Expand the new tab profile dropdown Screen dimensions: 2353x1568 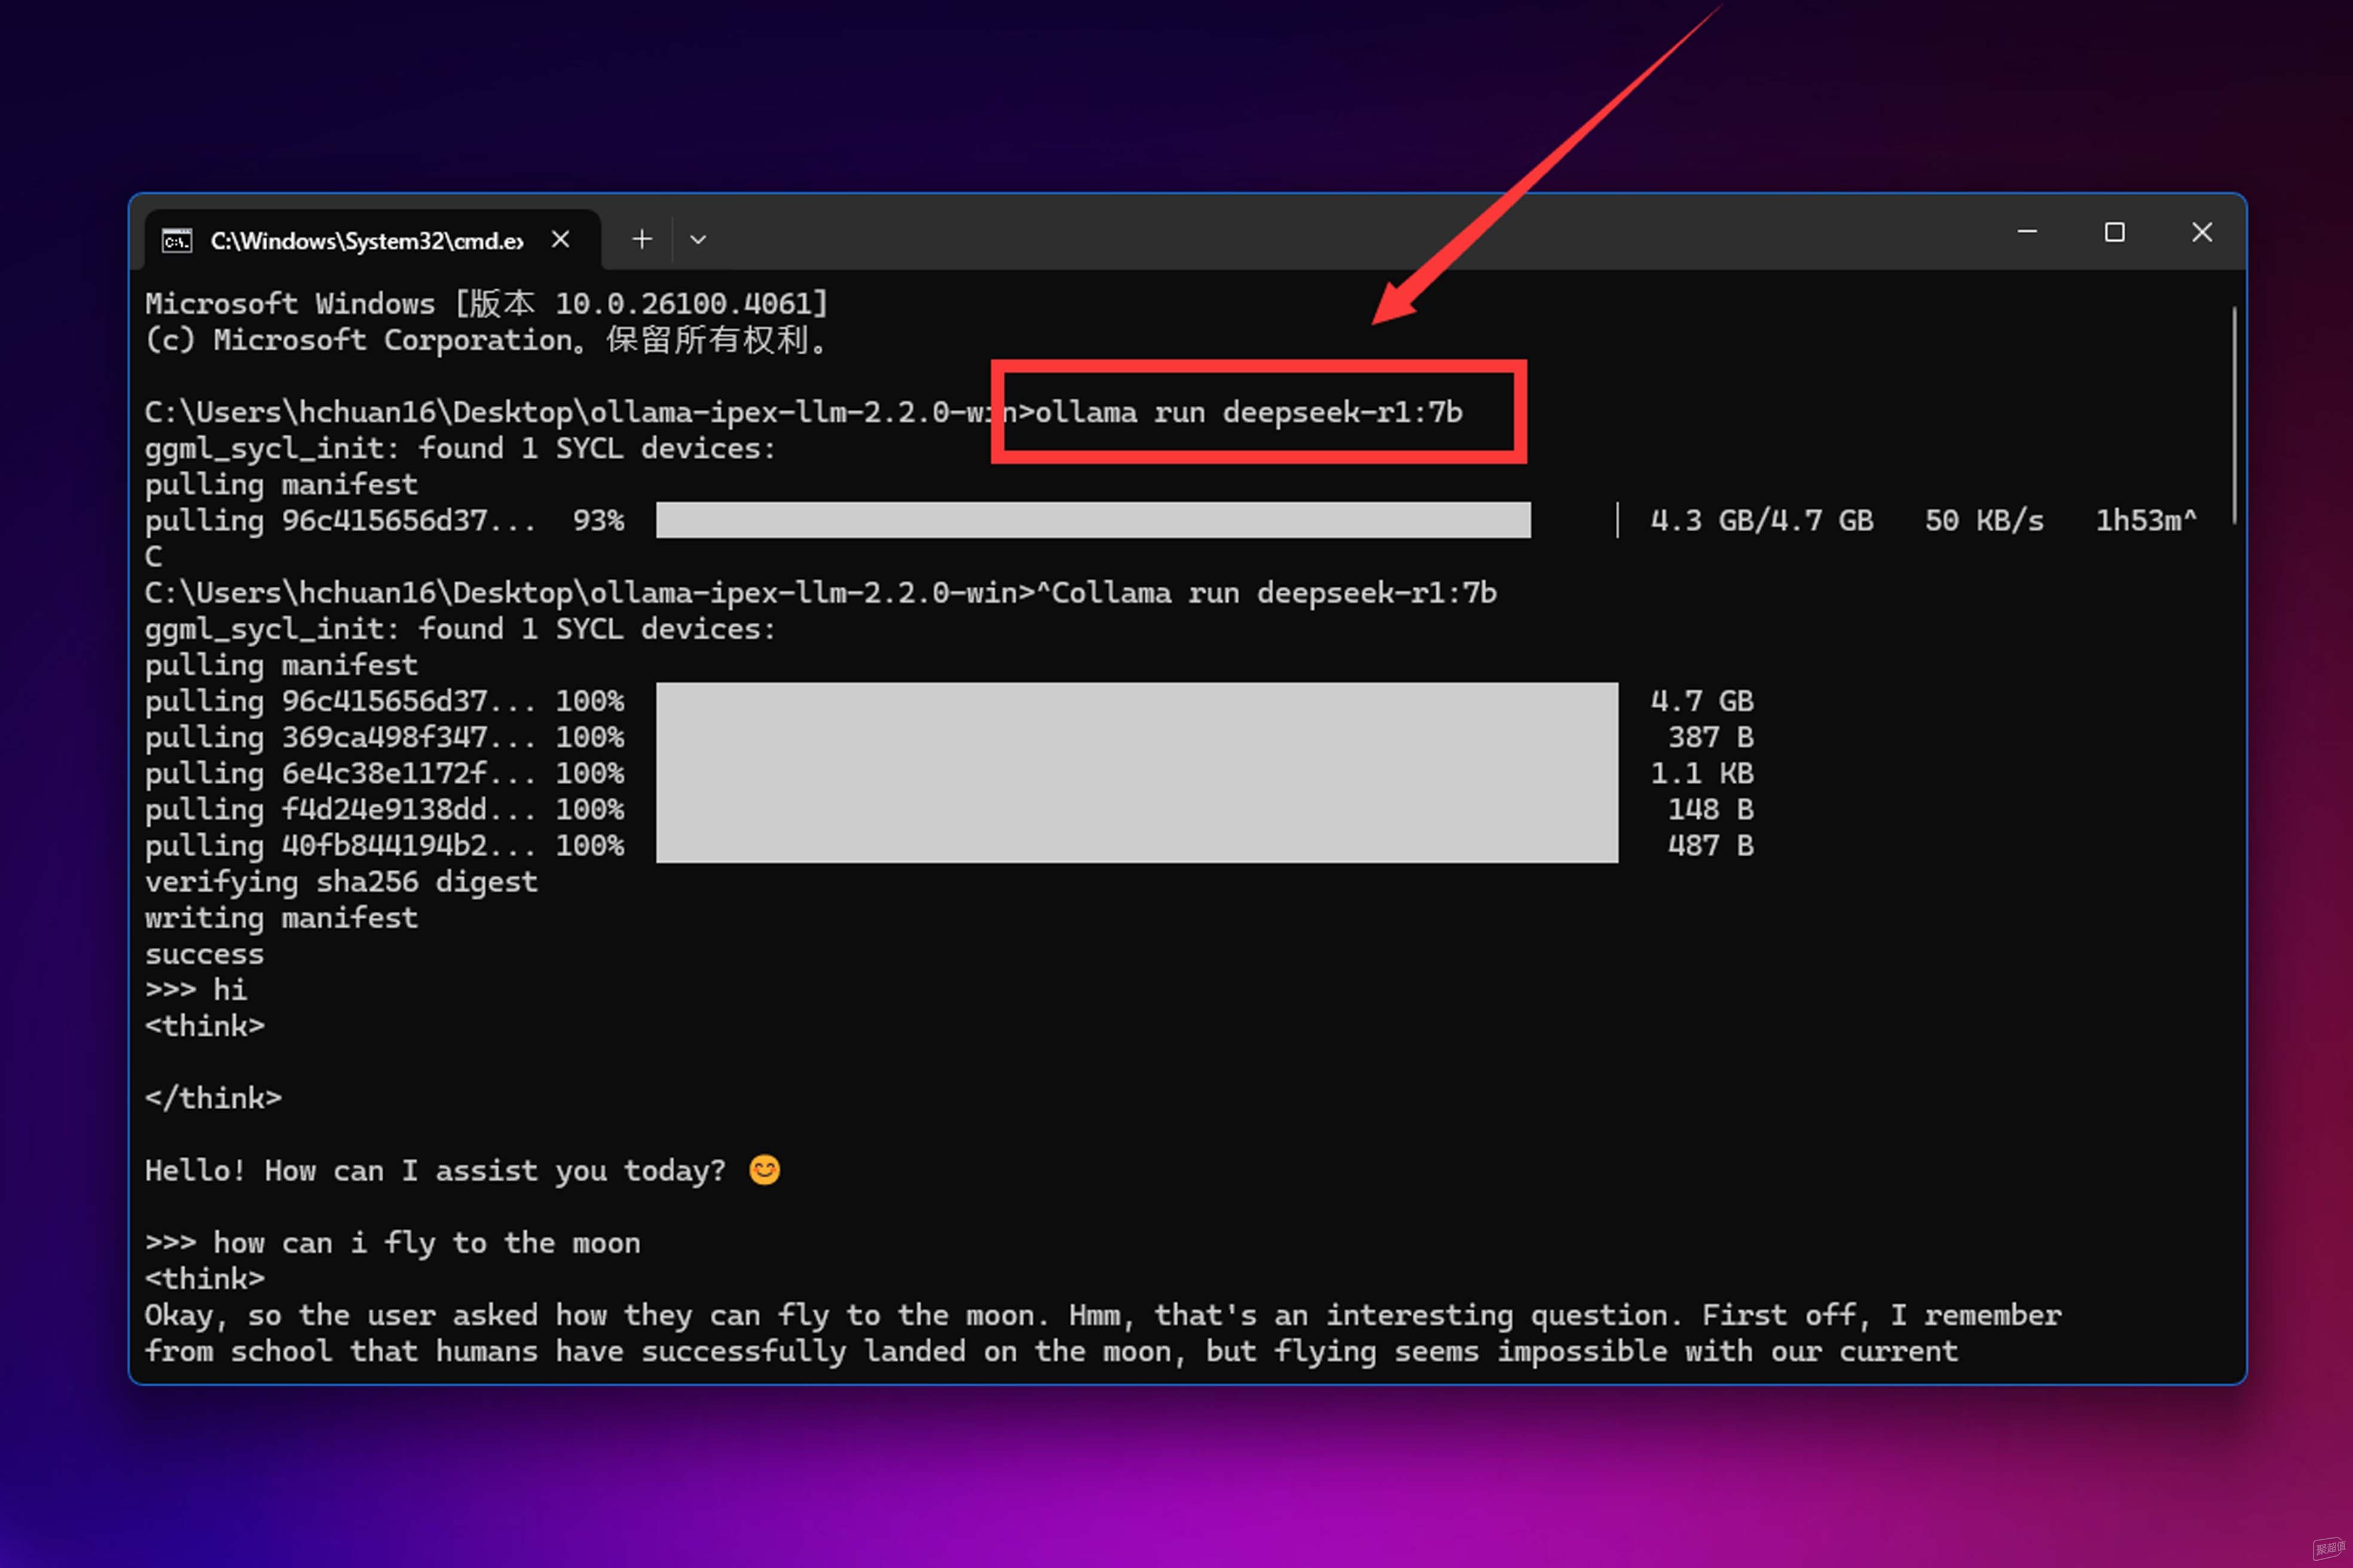click(x=698, y=240)
